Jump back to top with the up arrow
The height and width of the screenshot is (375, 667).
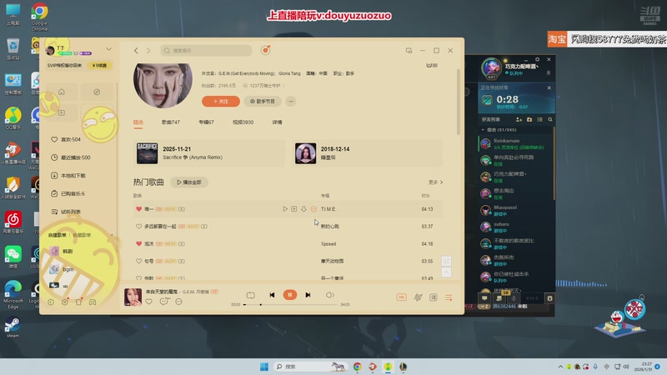pos(446,272)
